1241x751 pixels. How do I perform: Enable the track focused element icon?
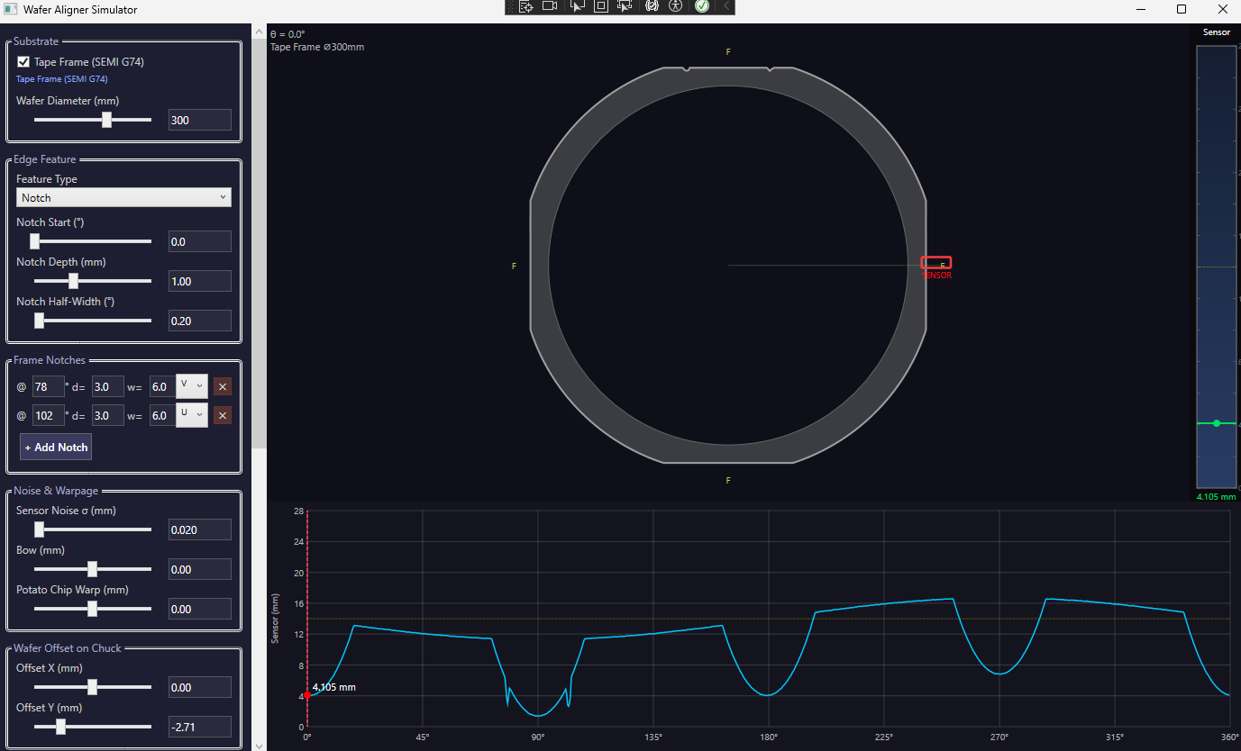pos(624,6)
